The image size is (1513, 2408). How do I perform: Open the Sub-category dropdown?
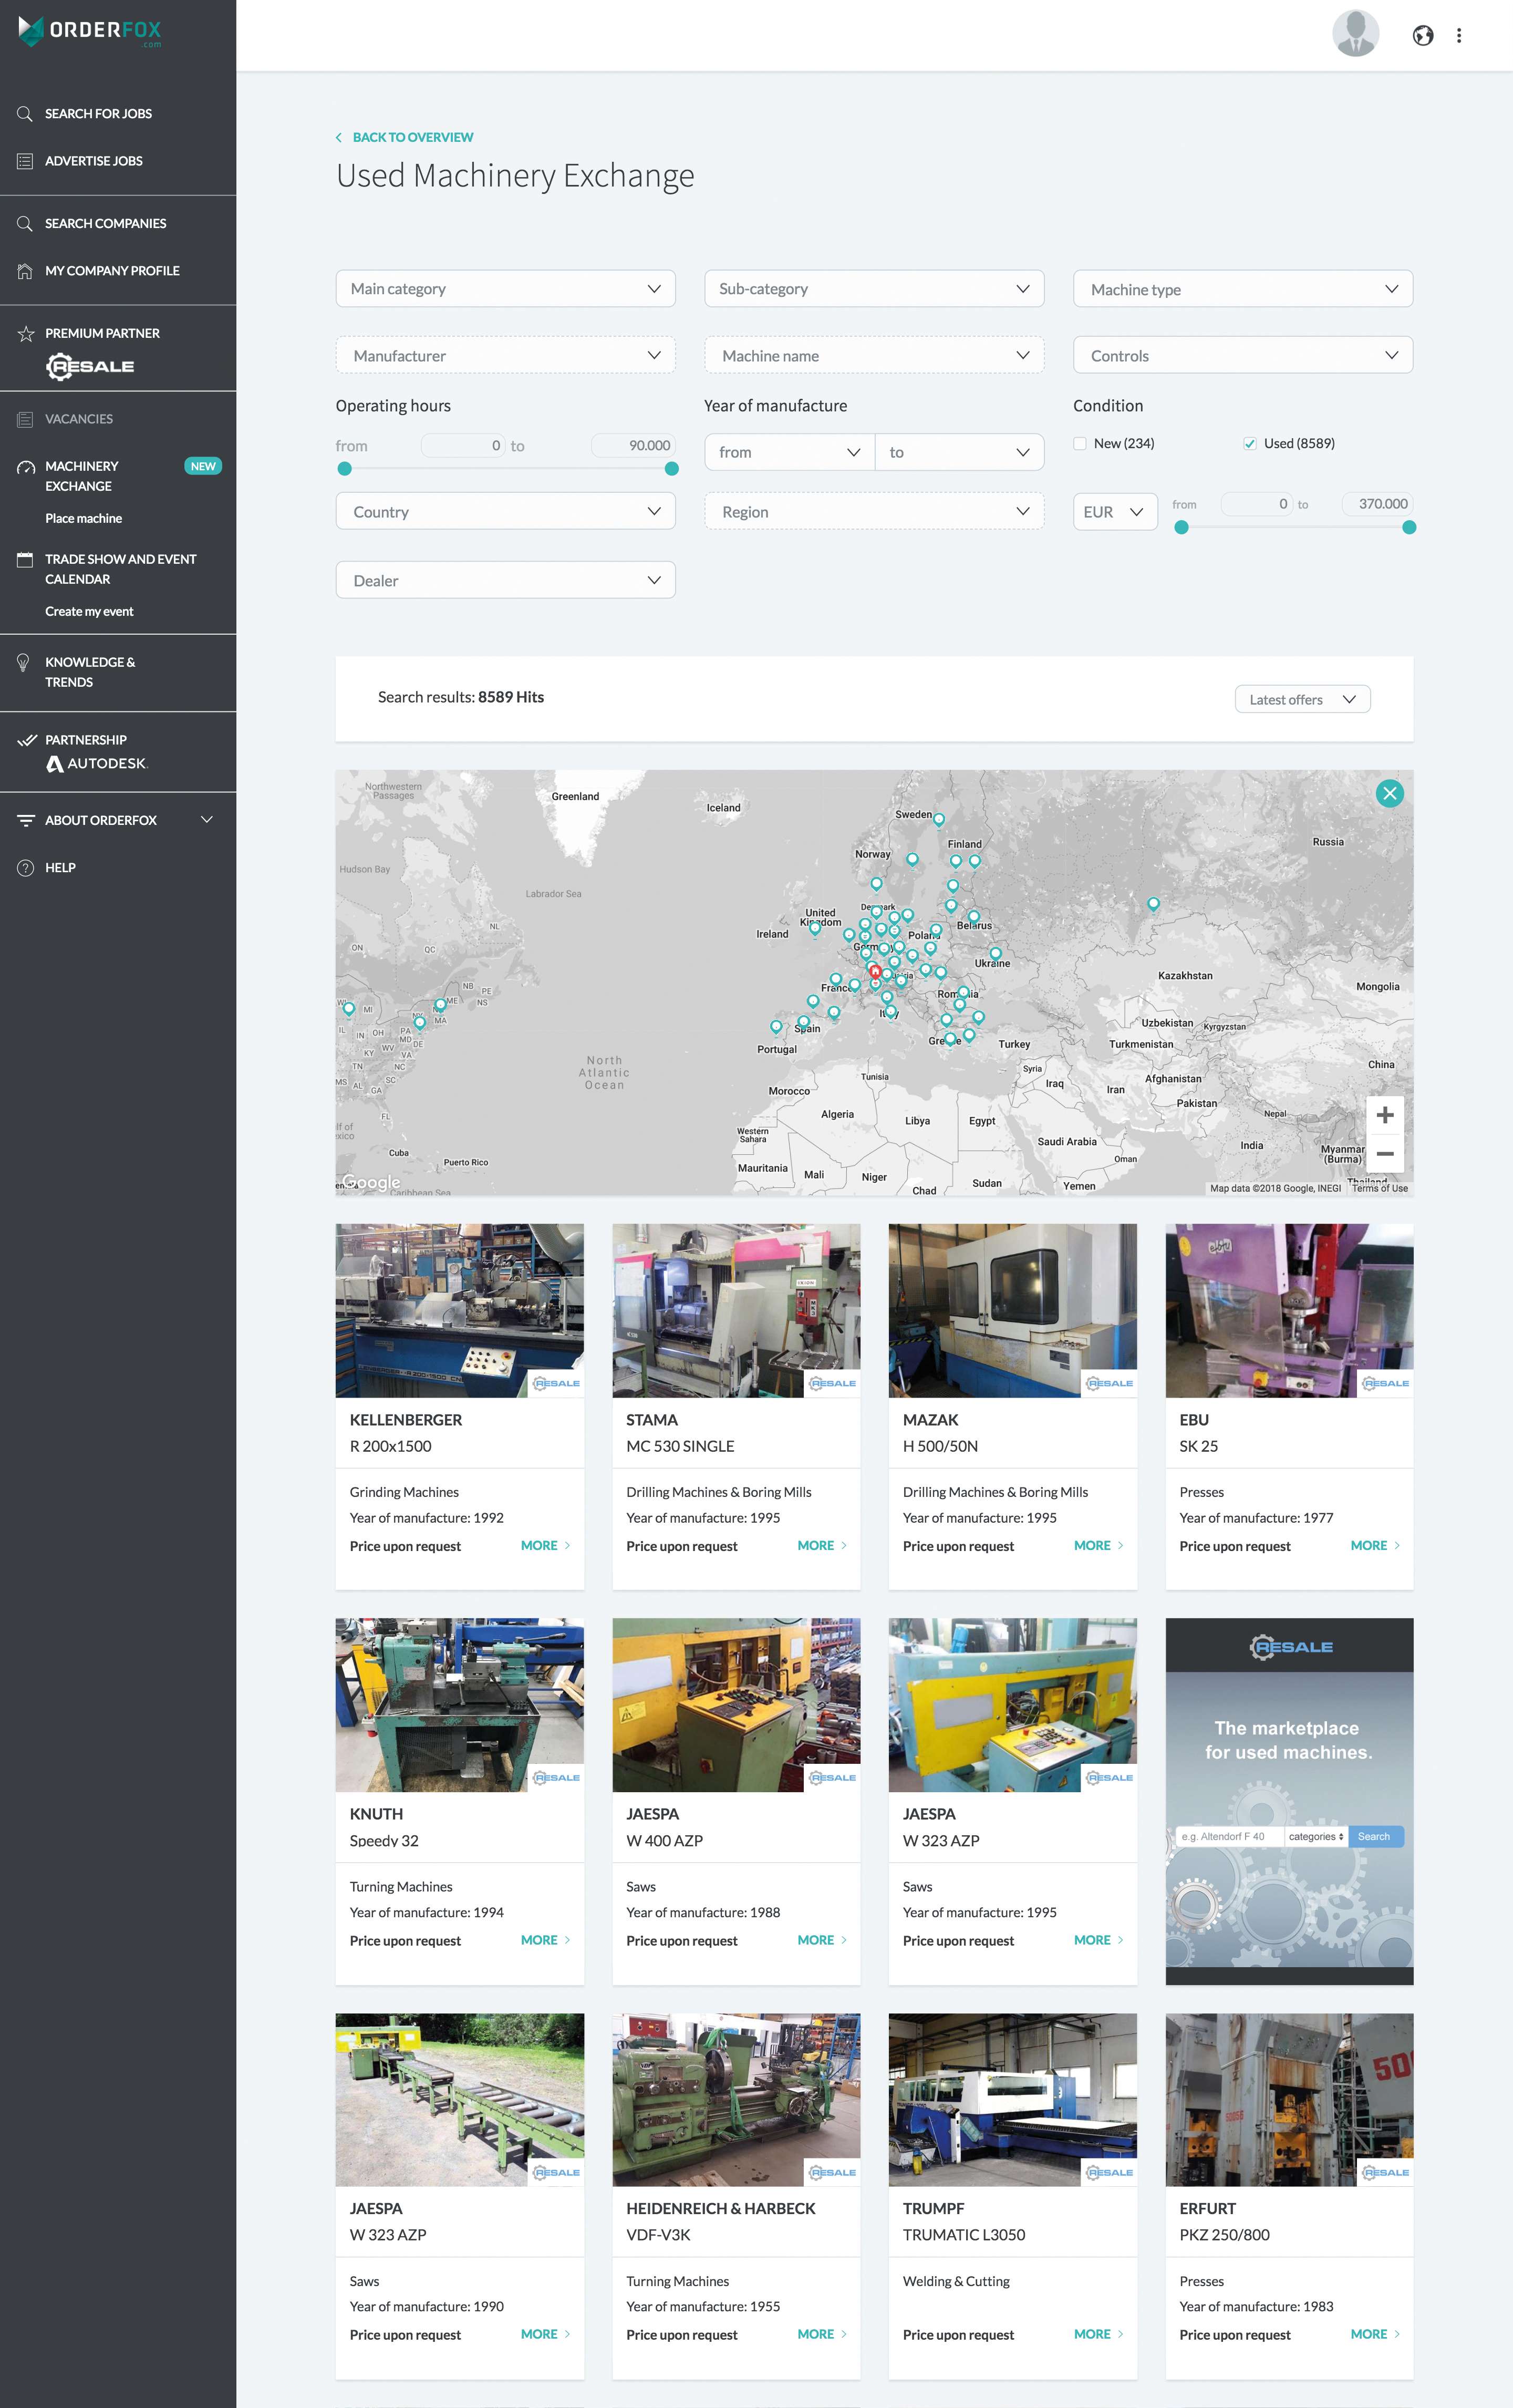click(874, 289)
